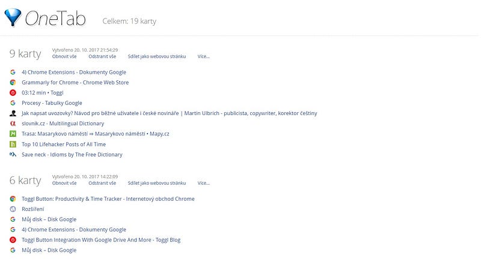Open slovnik.cz - Multilingual Dictionary link

click(63, 124)
